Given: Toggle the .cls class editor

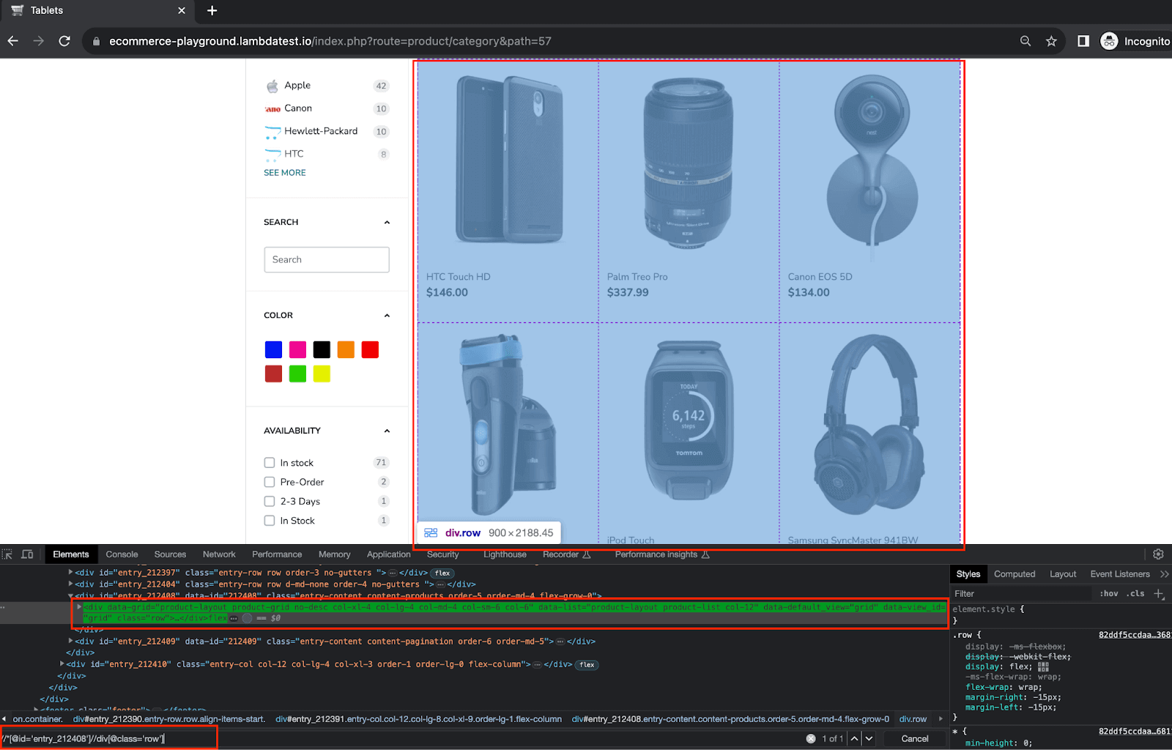Looking at the screenshot, I should tap(1136, 594).
